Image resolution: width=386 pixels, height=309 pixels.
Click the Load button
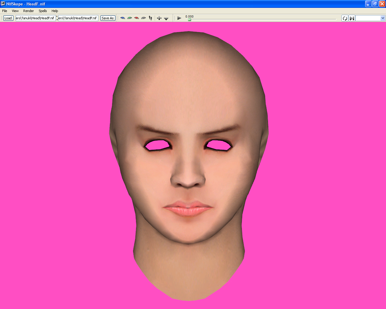(x=8, y=18)
